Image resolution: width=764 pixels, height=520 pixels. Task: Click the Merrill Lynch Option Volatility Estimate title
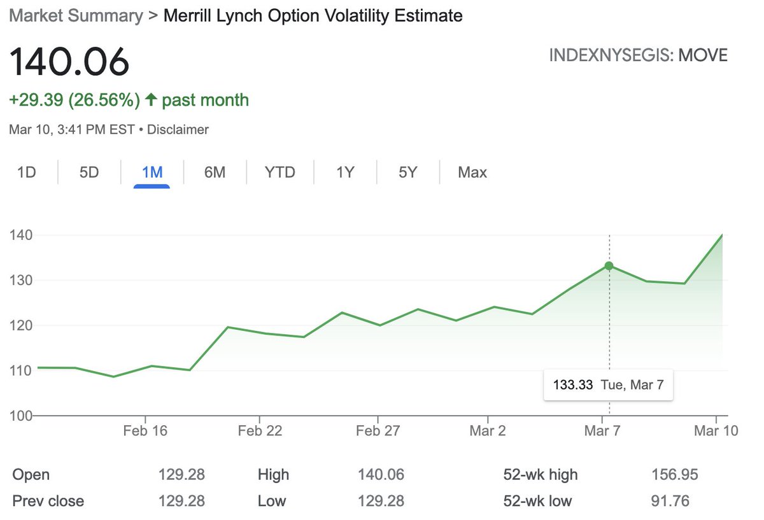[313, 16]
